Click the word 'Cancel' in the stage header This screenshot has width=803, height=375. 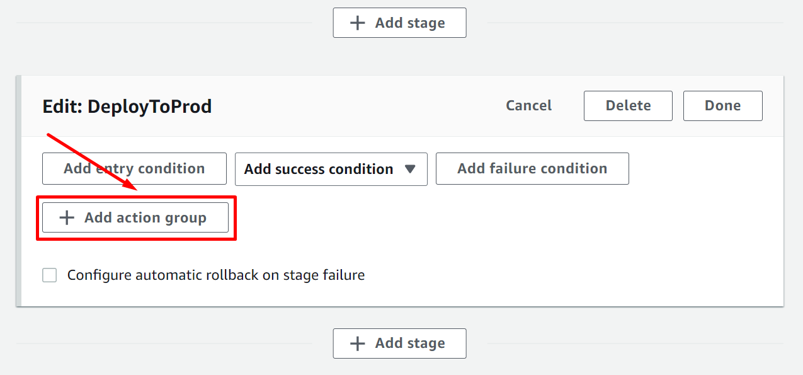point(528,106)
